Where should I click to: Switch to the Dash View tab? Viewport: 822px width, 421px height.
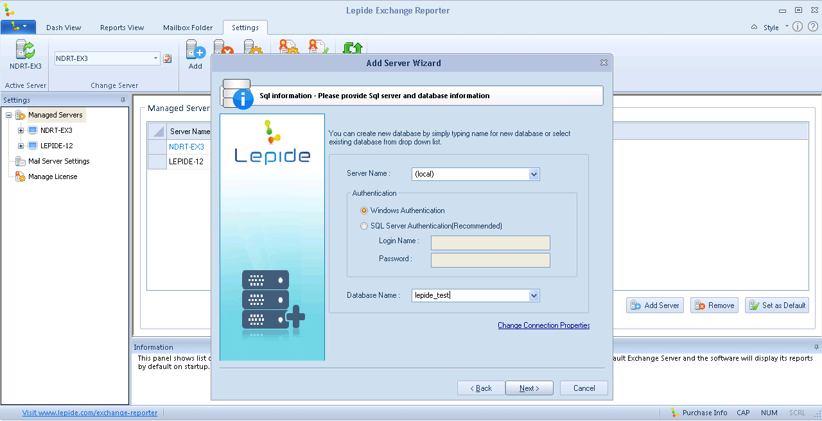pyautogui.click(x=64, y=28)
